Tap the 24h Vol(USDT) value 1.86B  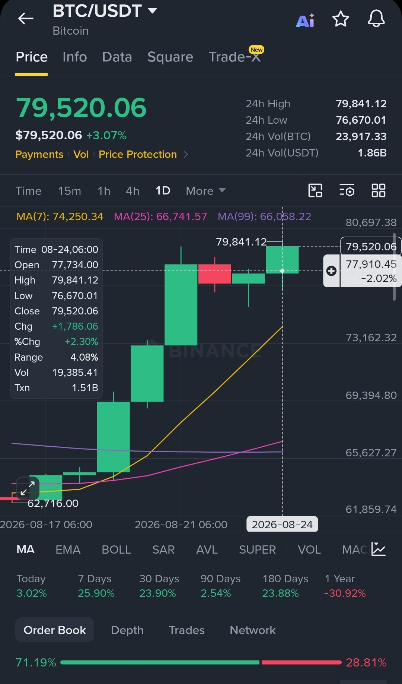[x=372, y=153]
